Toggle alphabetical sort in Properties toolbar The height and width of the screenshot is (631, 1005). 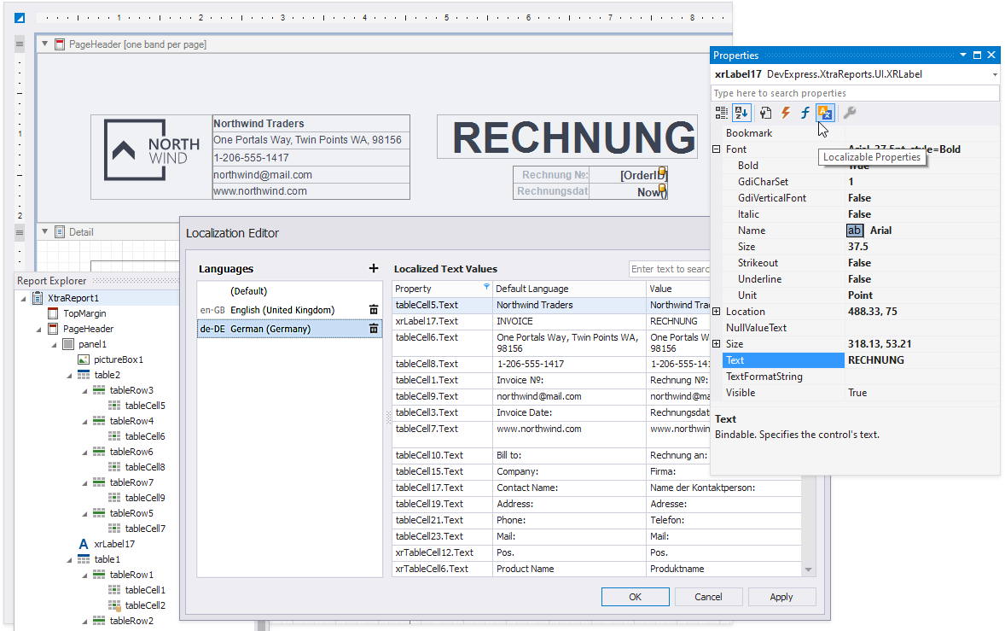pyautogui.click(x=741, y=113)
